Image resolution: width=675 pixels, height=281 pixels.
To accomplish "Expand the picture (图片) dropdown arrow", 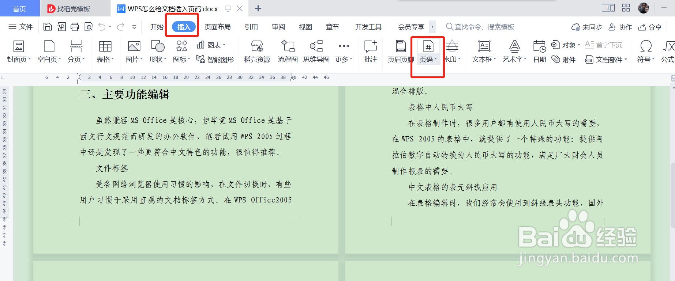I will pos(141,59).
